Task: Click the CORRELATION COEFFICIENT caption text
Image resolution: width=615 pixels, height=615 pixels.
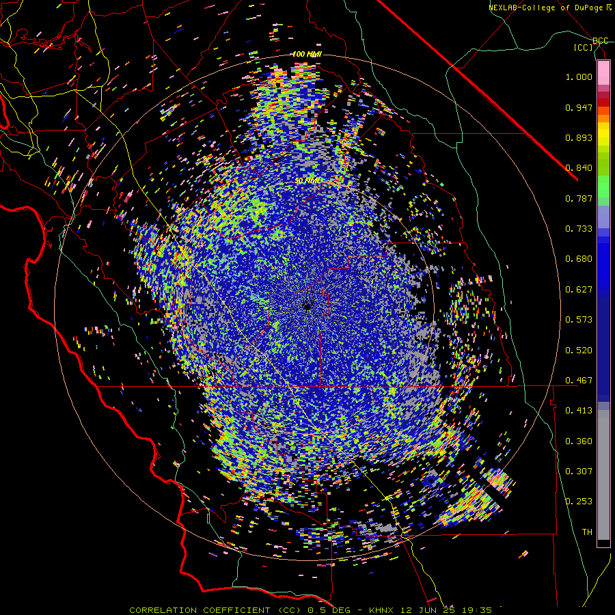Action: pos(200,610)
